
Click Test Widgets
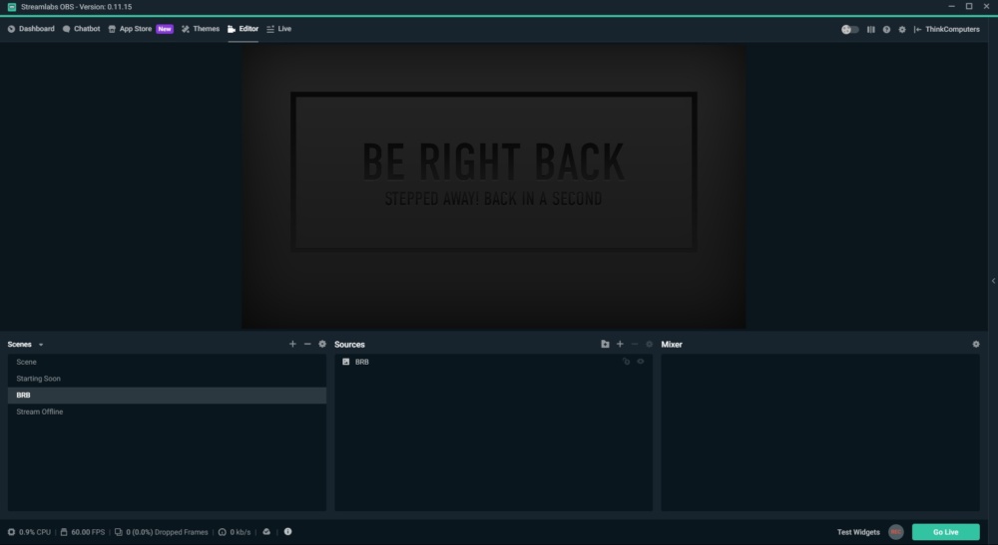pyautogui.click(x=858, y=532)
